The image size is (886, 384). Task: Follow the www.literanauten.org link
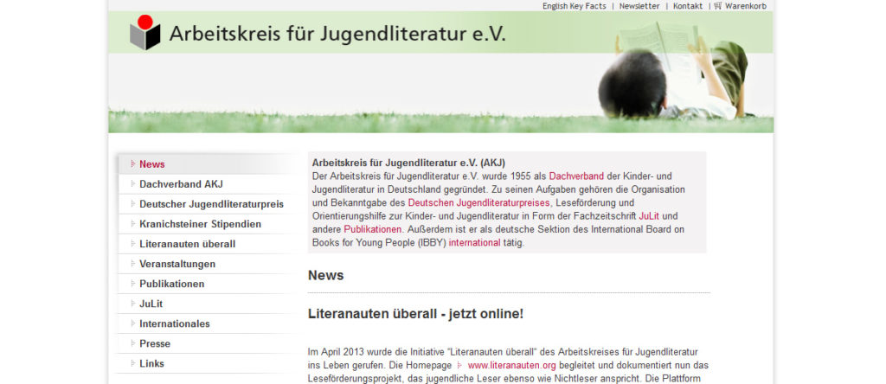pos(511,365)
